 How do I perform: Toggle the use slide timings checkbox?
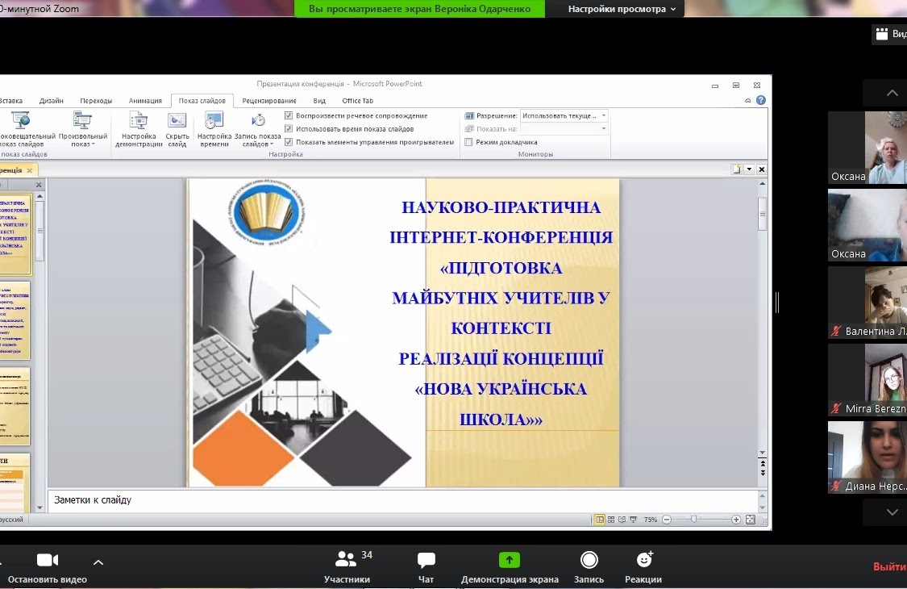click(x=289, y=129)
